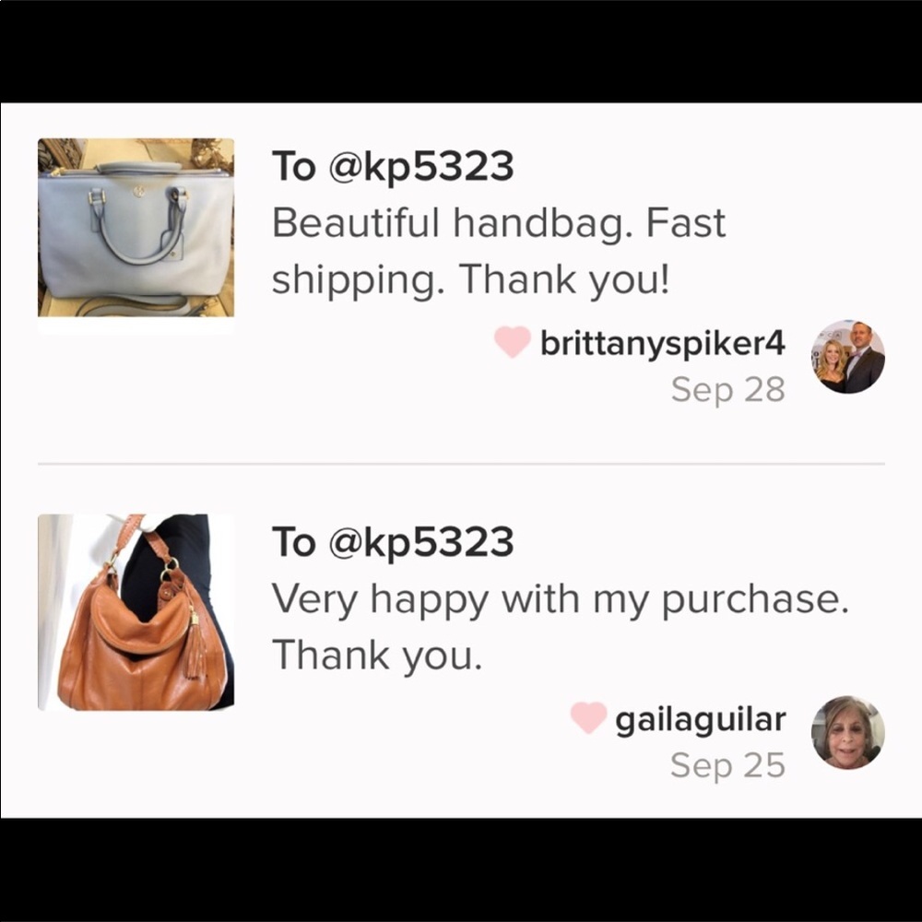Click the "Very happy with my purchase." text
Image resolution: width=922 pixels, height=922 pixels.
pos(561,600)
